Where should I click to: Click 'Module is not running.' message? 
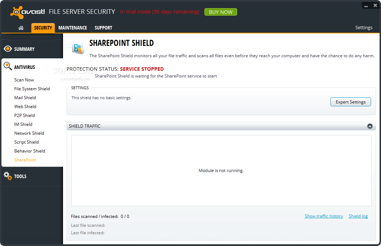(221, 171)
